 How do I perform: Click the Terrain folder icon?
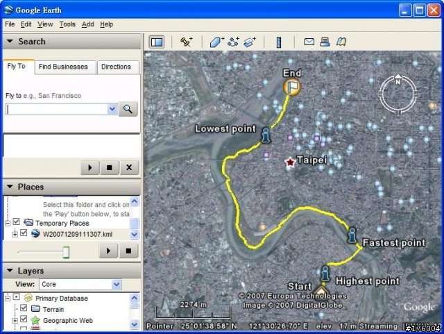[35, 308]
